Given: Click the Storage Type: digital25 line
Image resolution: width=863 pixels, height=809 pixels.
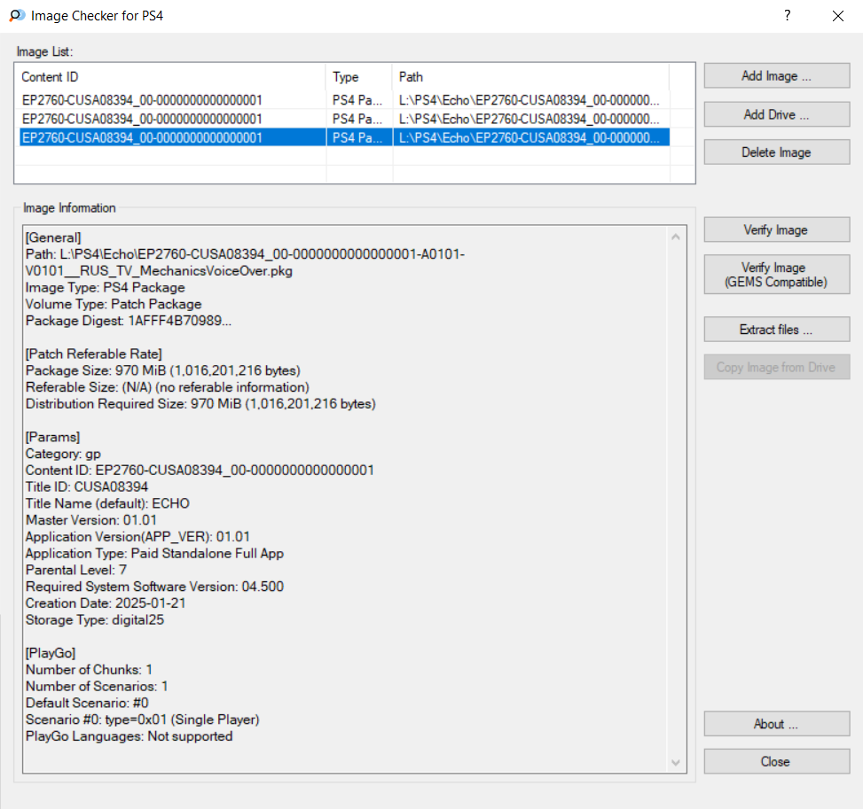Looking at the screenshot, I should (95, 619).
